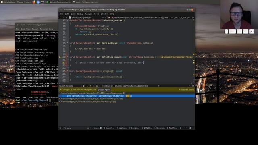Screen dimensions: 258x145
Task: Collapse the is_ringing function at line 105
Action: pyautogui.click(x=67, y=71)
